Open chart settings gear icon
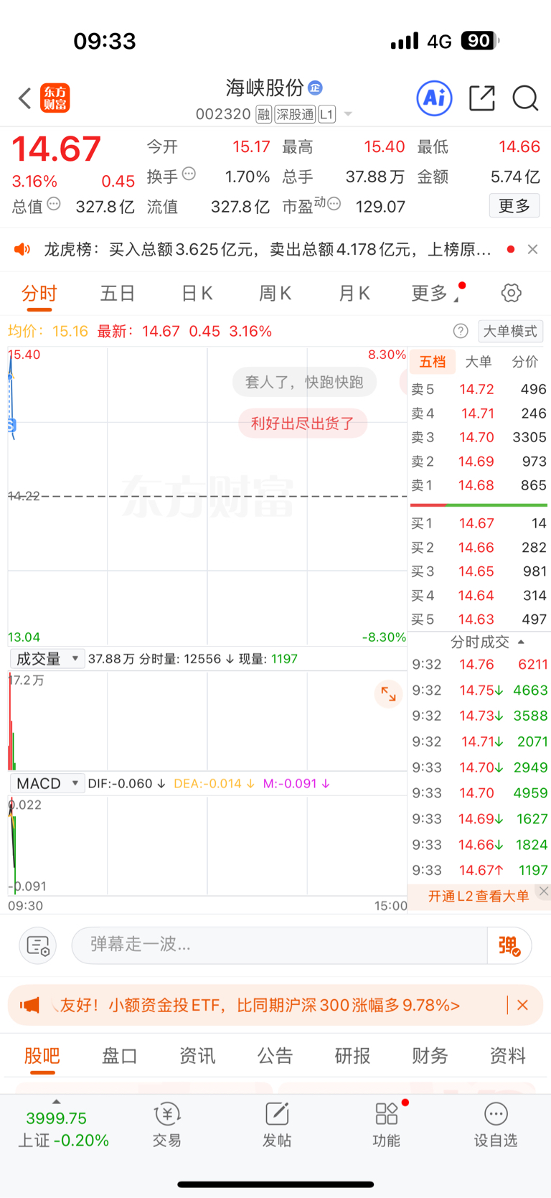The width and height of the screenshot is (551, 1198). pos(511,293)
